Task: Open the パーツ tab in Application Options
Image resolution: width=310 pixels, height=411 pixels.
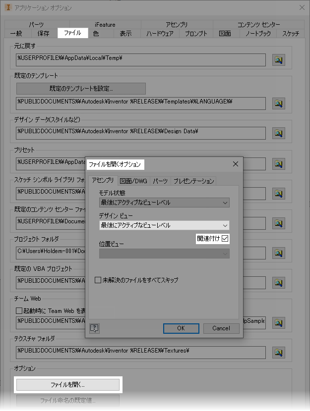Action: coord(37,25)
